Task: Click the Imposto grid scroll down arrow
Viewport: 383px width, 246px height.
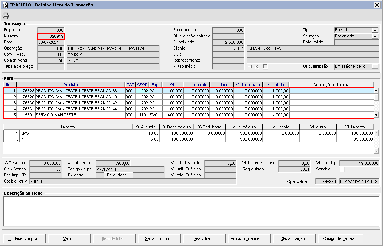Action: click(x=377, y=151)
